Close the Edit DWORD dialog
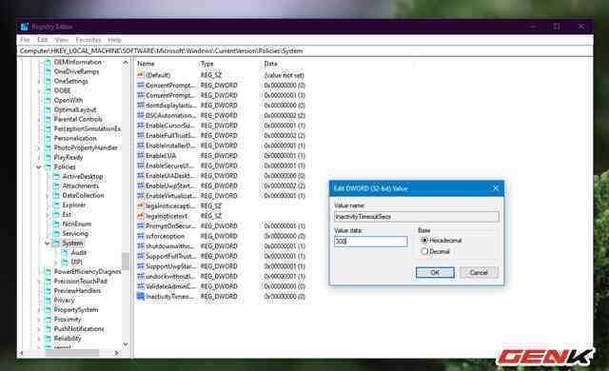Viewport: 609px width, 371px height. pyautogui.click(x=496, y=188)
